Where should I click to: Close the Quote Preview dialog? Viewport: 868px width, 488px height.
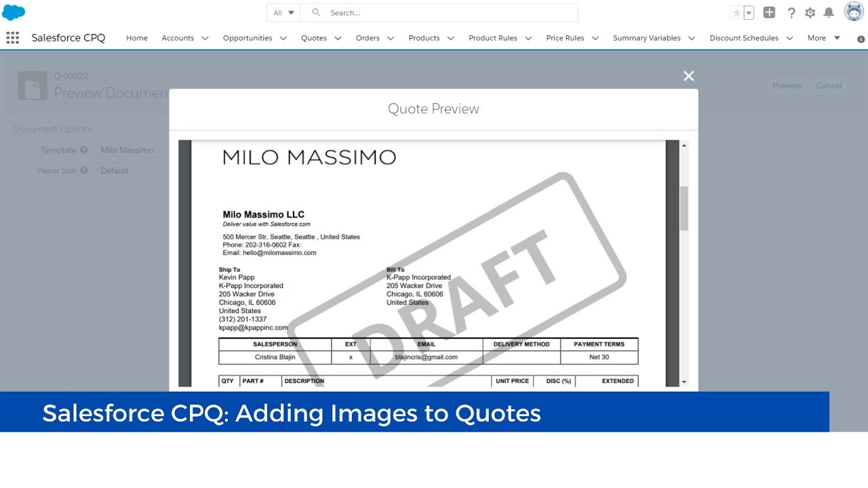tap(688, 76)
